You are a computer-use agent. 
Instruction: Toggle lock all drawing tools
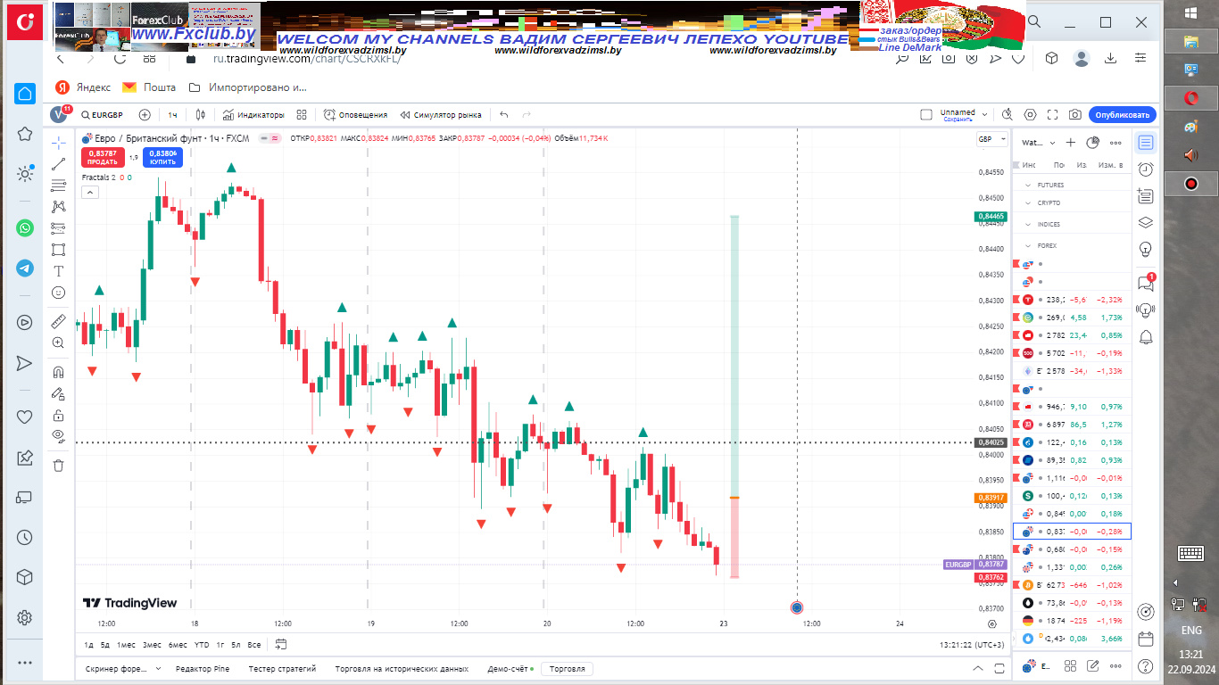point(59,415)
